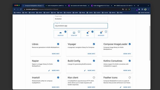Open MORE INFO for Feather Icons
160x90 pixels.
coord(127,87)
